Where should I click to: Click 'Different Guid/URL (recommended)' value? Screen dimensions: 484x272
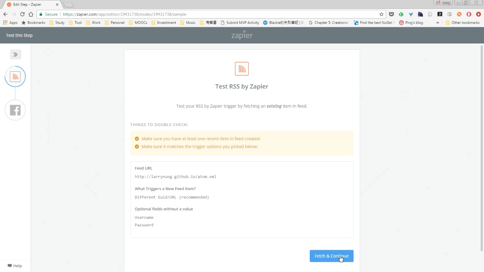172,197
